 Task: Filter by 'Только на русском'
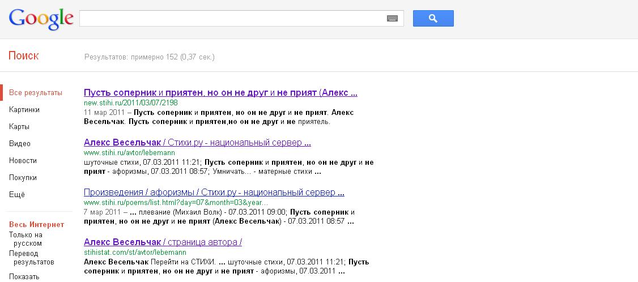click(25, 239)
